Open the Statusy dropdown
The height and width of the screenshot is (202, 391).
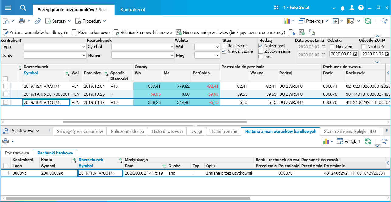click(58, 21)
